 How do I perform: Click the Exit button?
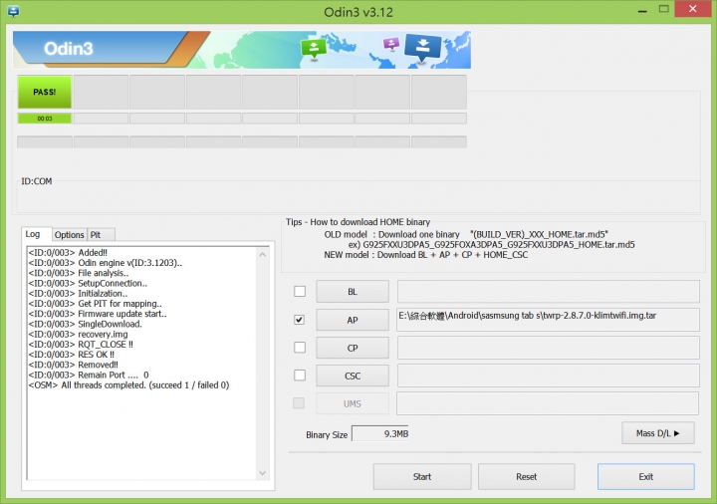click(645, 476)
